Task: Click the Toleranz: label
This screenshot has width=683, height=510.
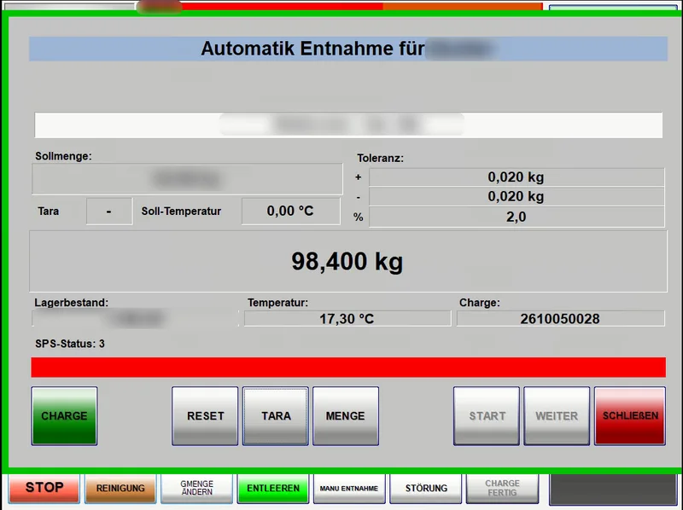Action: coord(380,158)
